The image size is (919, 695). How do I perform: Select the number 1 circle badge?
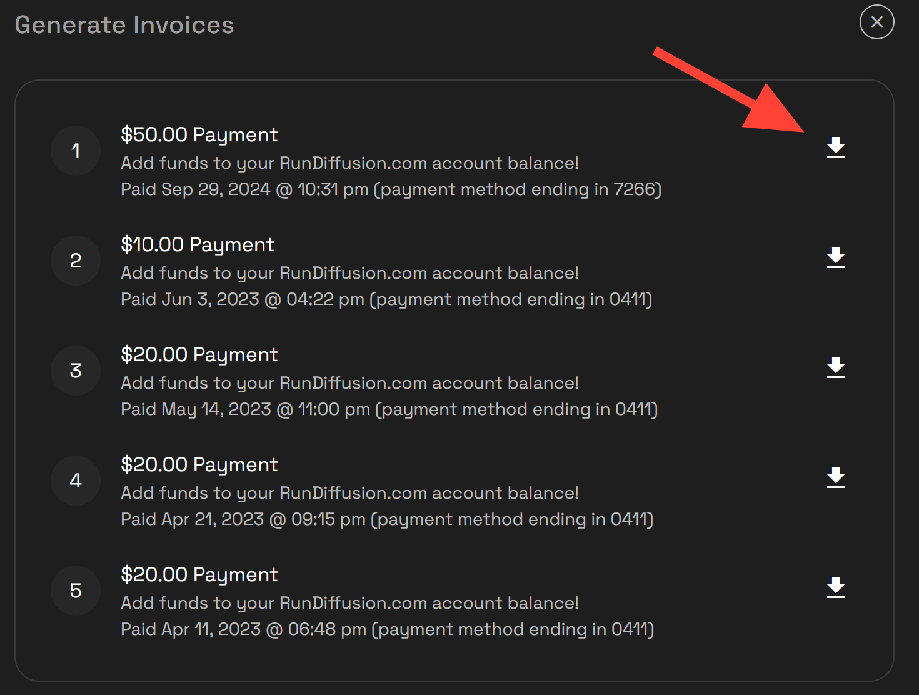(76, 151)
